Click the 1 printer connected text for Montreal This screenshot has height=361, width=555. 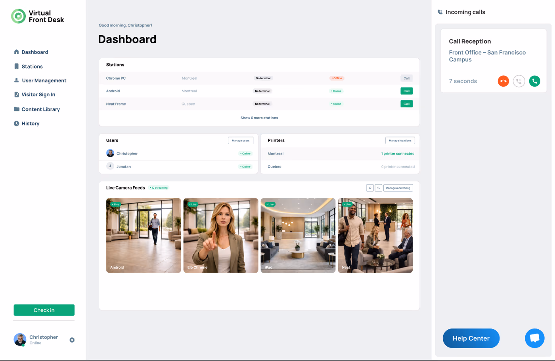tap(398, 153)
